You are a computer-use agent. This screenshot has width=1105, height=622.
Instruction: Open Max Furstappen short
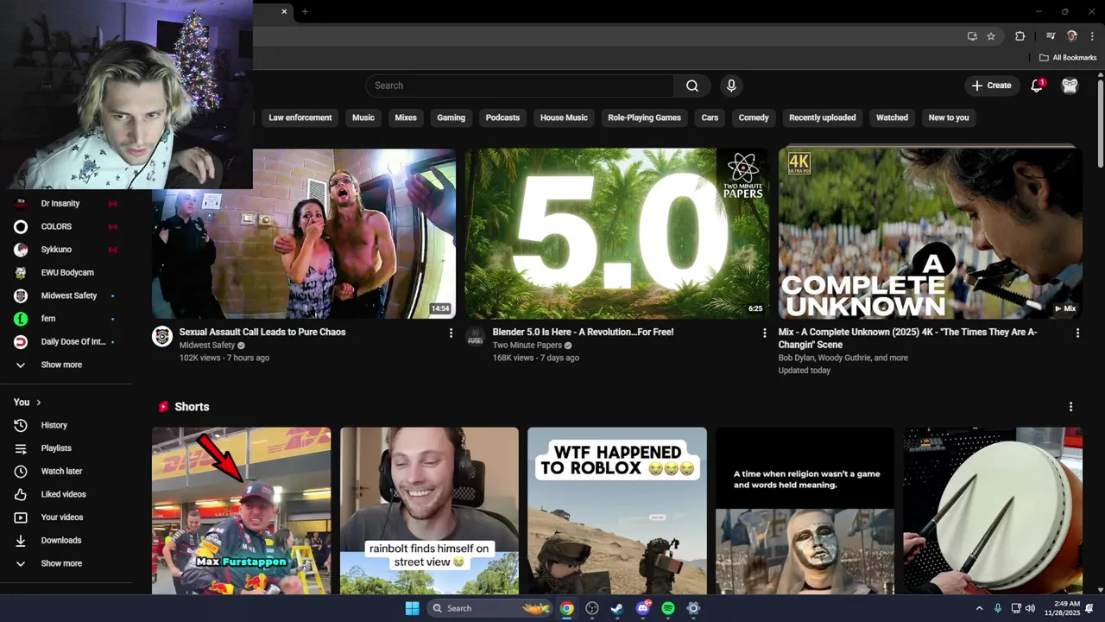241,511
